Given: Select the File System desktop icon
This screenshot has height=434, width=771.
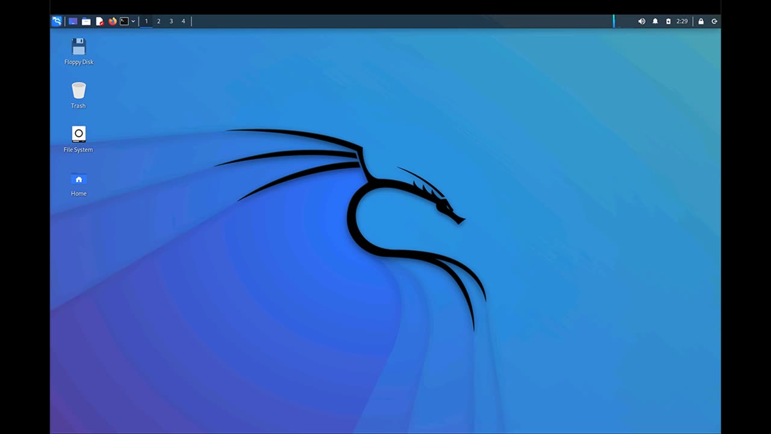Looking at the screenshot, I should tap(79, 134).
